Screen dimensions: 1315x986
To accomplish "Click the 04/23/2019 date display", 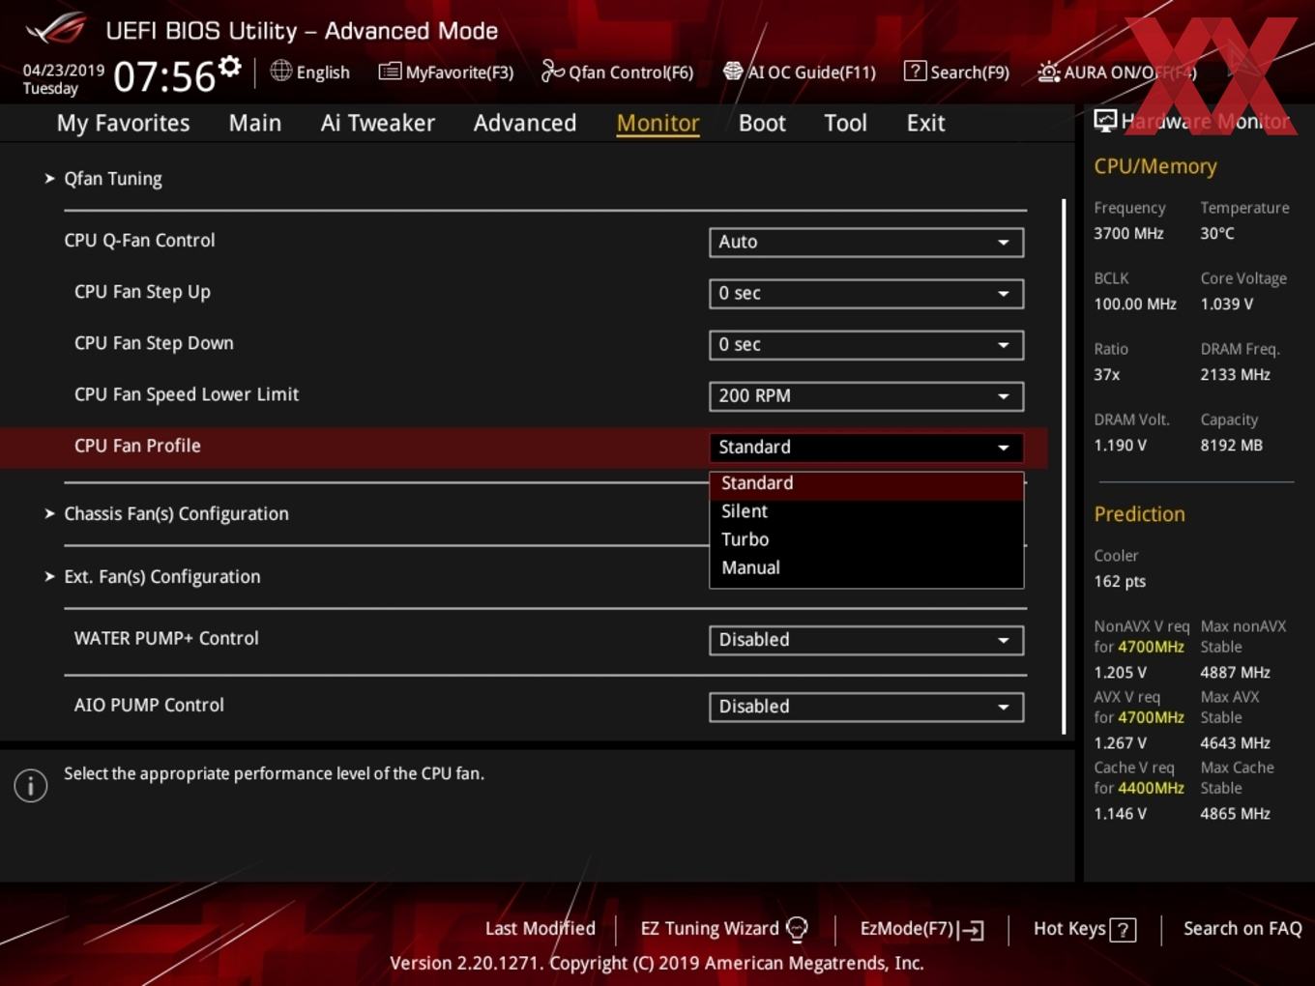I will (64, 70).
